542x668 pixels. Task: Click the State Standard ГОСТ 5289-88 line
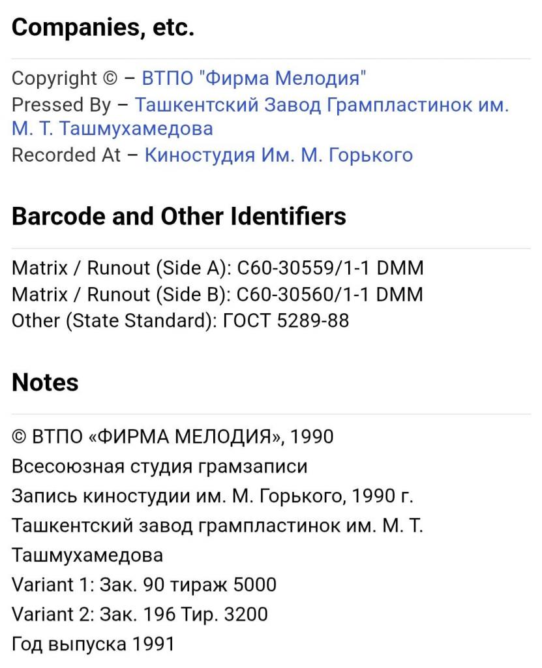pyautogui.click(x=180, y=321)
